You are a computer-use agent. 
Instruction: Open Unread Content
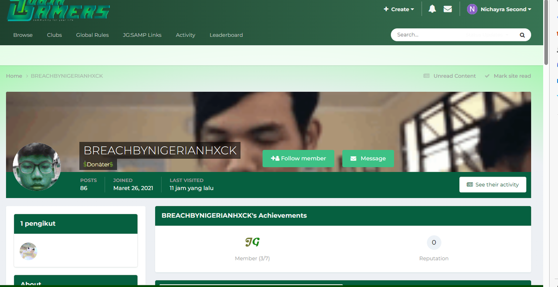pos(449,76)
